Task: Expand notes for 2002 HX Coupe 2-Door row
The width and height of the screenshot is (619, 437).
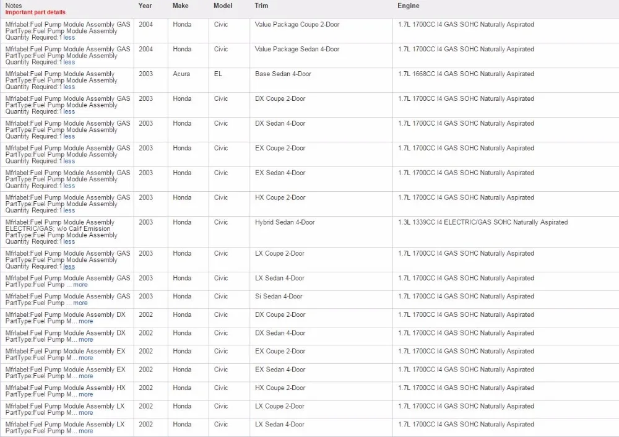Action: tap(86, 394)
